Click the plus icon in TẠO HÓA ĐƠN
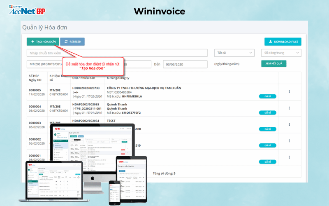Viewport: 329px width, 206px height. tap(33, 42)
